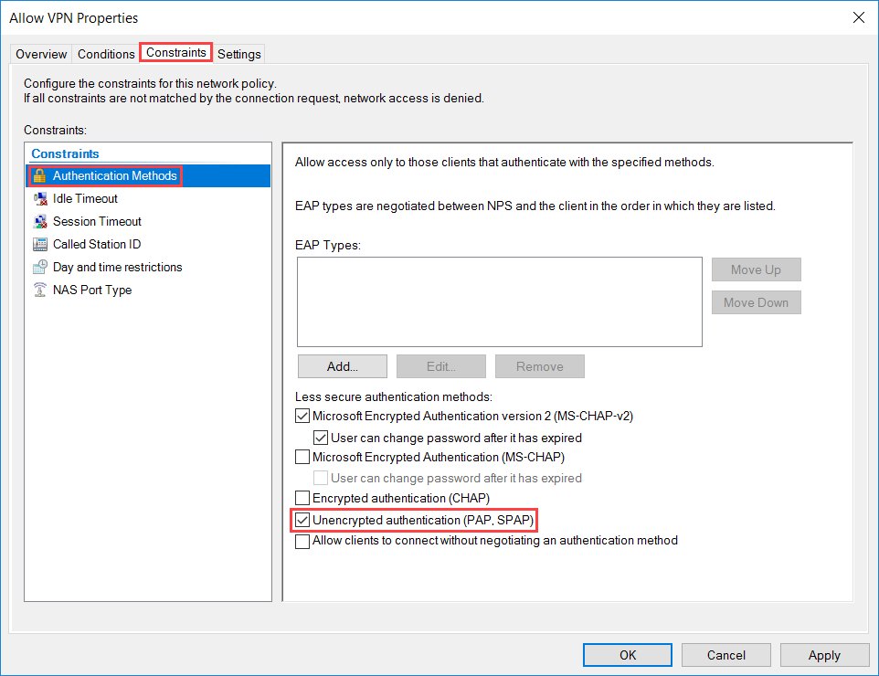Enable Encrypted authentication (CHAP)
This screenshot has height=676, width=879.
(302, 498)
